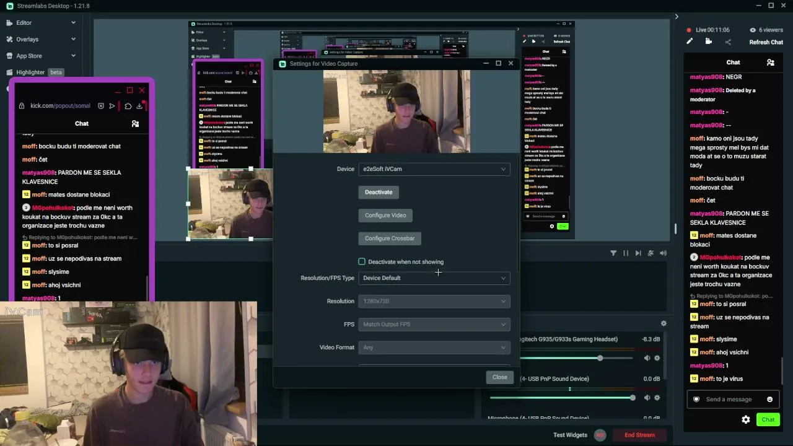Expand the Editor chevron in sidebar

(x=73, y=23)
